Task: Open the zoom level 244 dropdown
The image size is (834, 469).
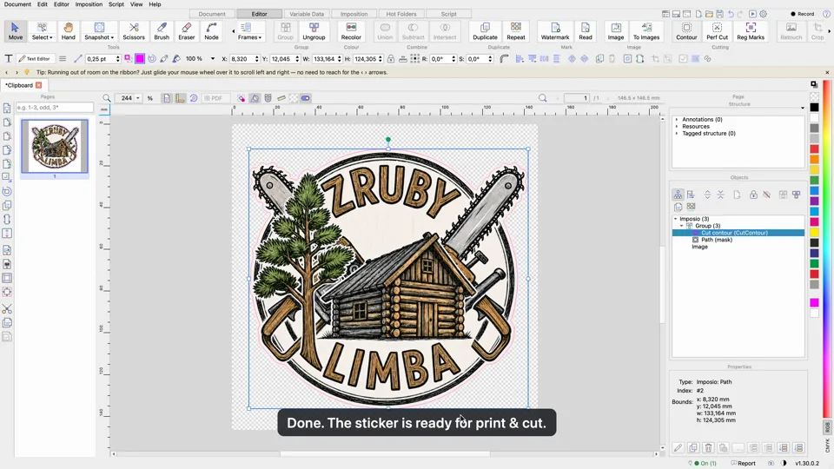Action: 138,98
